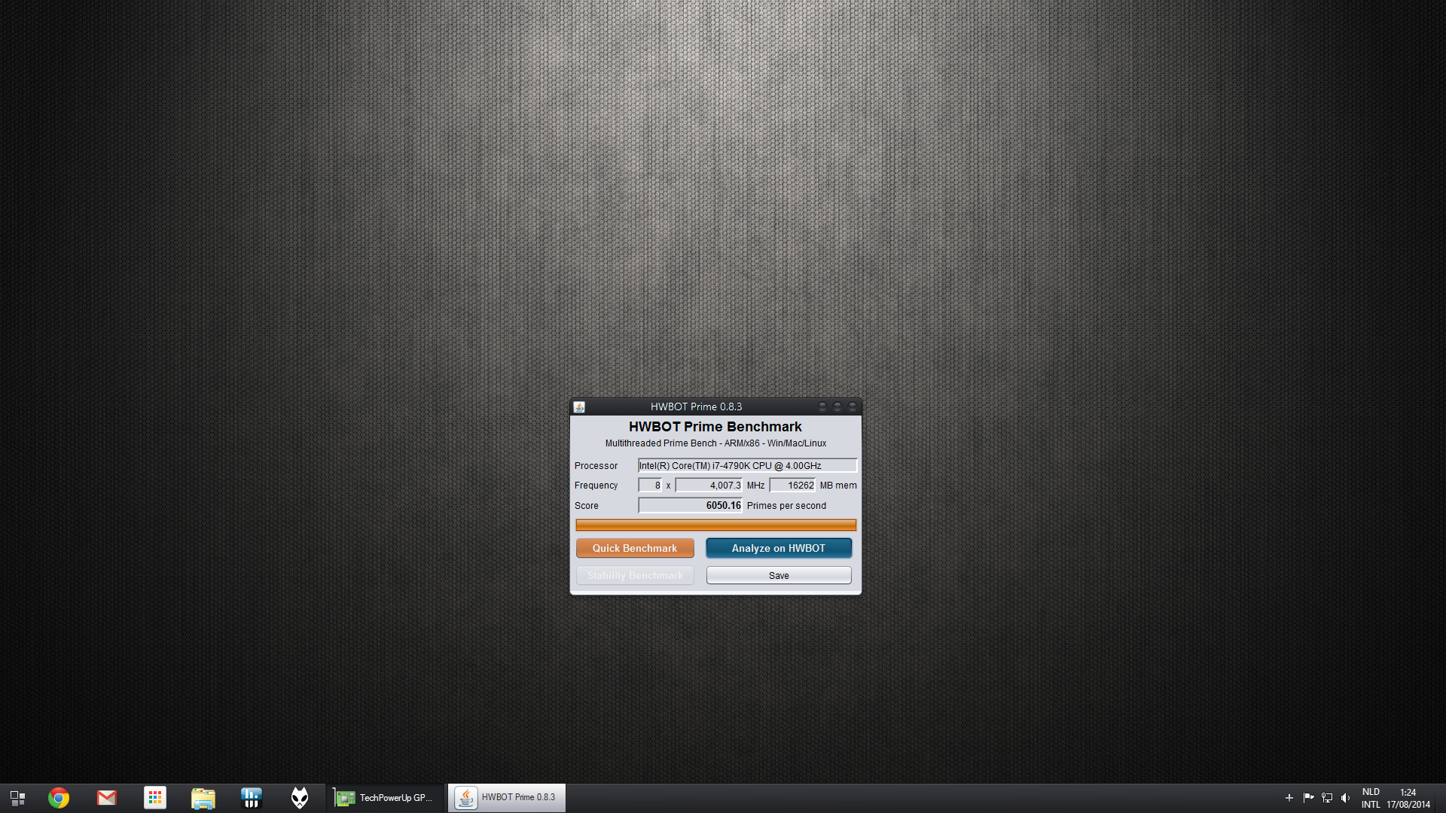1446x813 pixels.
Task: Open File Explorer from taskbar
Action: point(203,798)
